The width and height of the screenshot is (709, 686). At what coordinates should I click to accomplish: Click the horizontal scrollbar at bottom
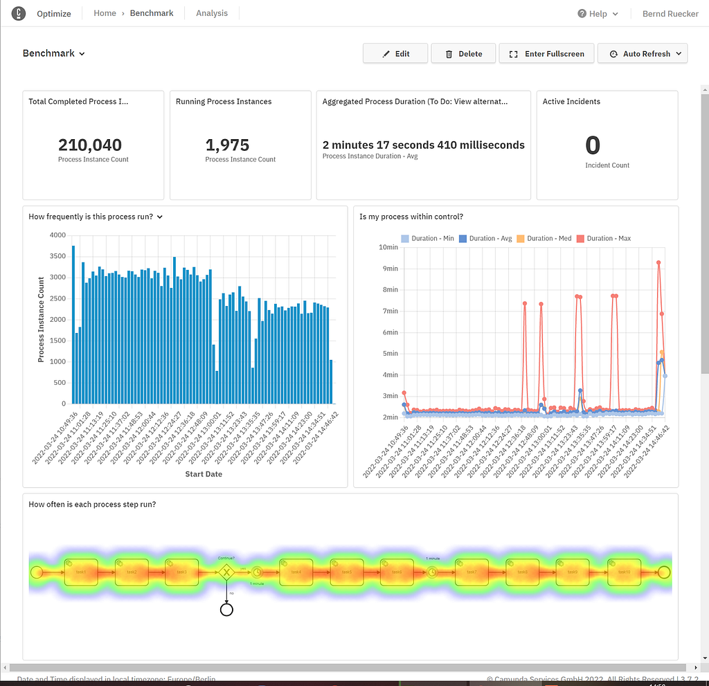348,667
